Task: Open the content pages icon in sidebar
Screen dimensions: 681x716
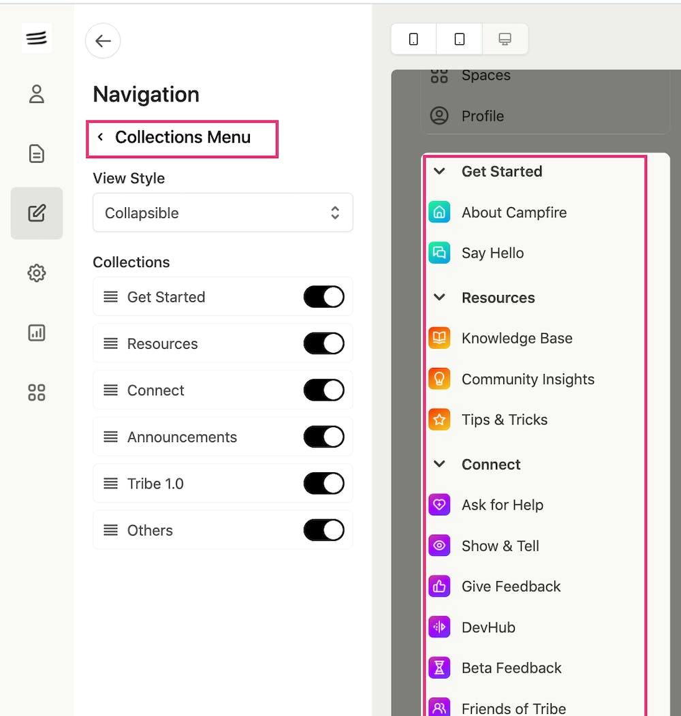Action: [37, 153]
